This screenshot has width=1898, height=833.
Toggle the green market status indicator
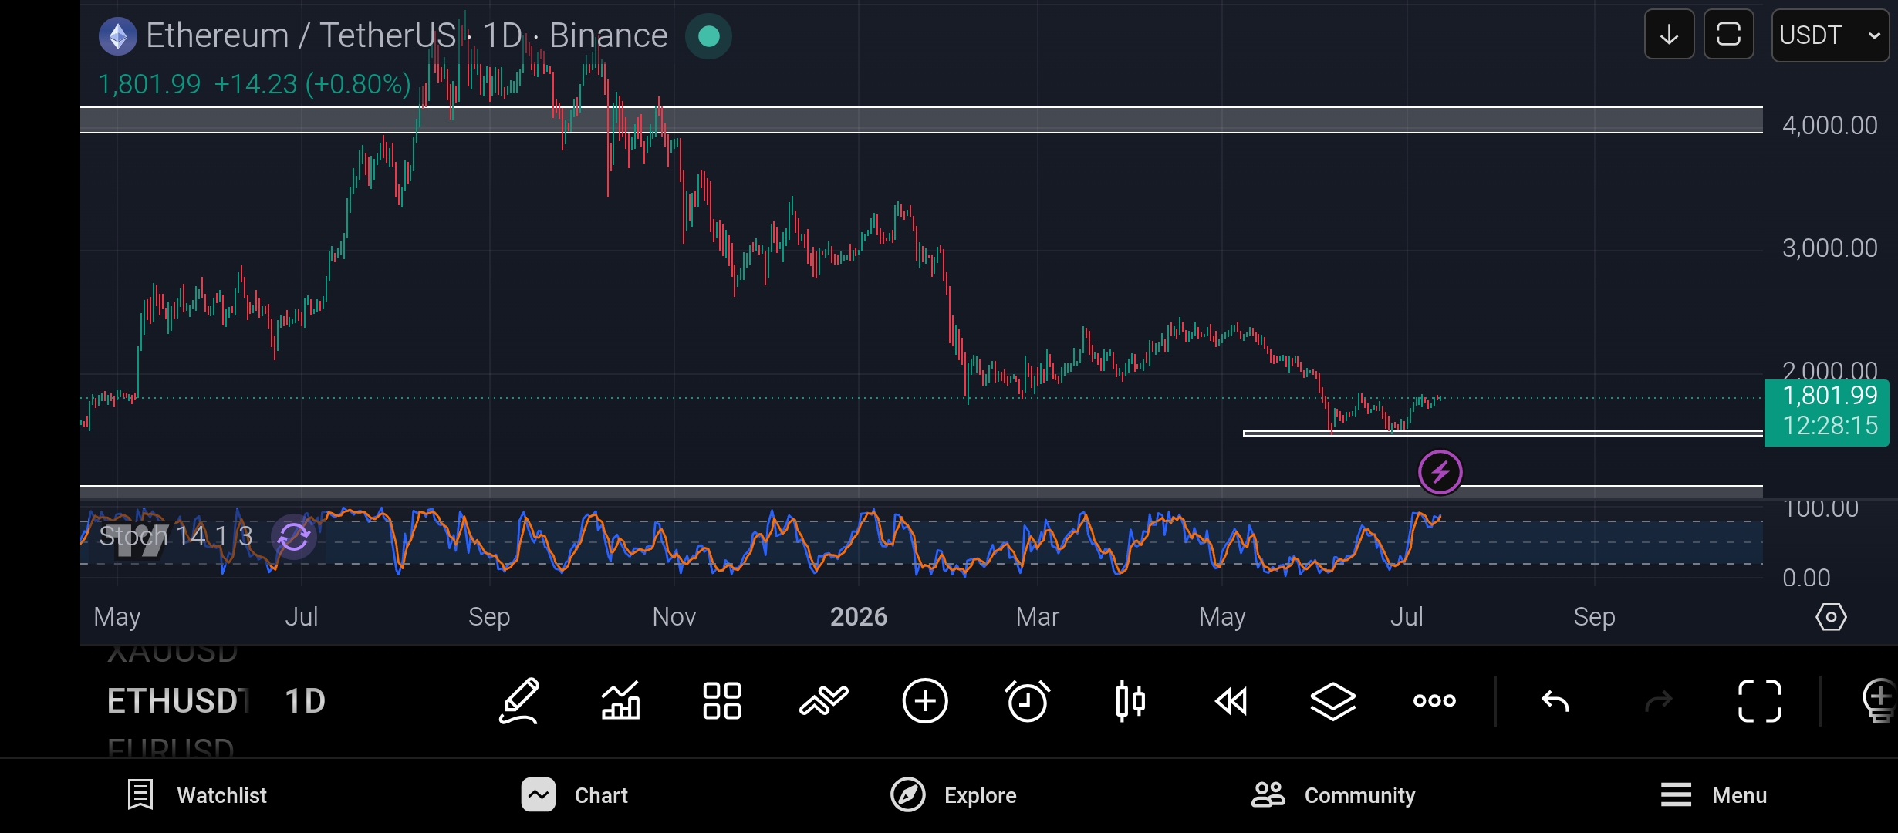pyautogui.click(x=708, y=36)
